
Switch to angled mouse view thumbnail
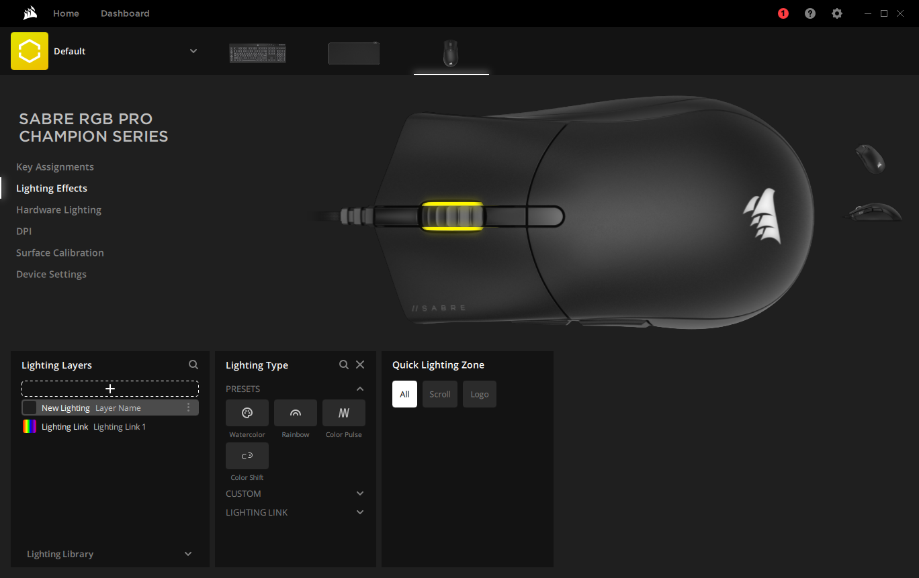tap(871, 159)
